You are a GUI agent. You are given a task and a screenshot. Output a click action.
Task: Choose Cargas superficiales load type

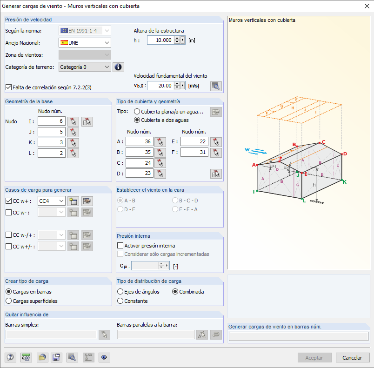coord(8,301)
